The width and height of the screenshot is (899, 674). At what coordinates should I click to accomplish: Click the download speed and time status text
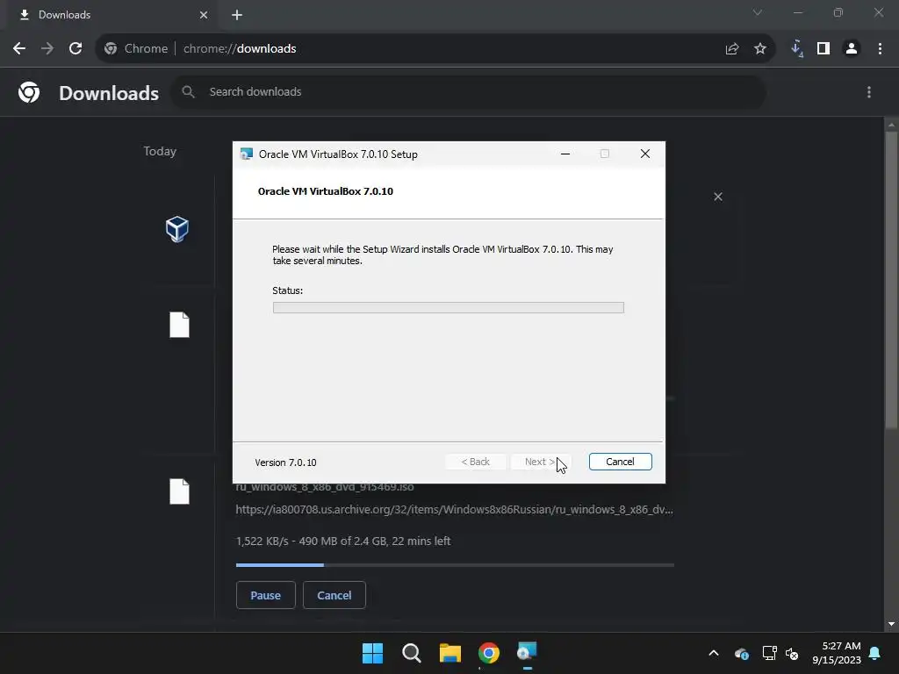click(x=343, y=541)
